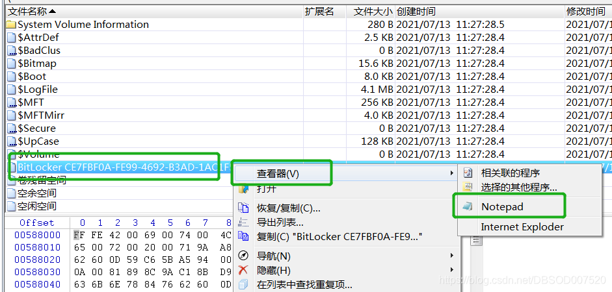This screenshot has width=612, height=292.
Task: Click the Offset header in hex view
Action: (x=37, y=223)
